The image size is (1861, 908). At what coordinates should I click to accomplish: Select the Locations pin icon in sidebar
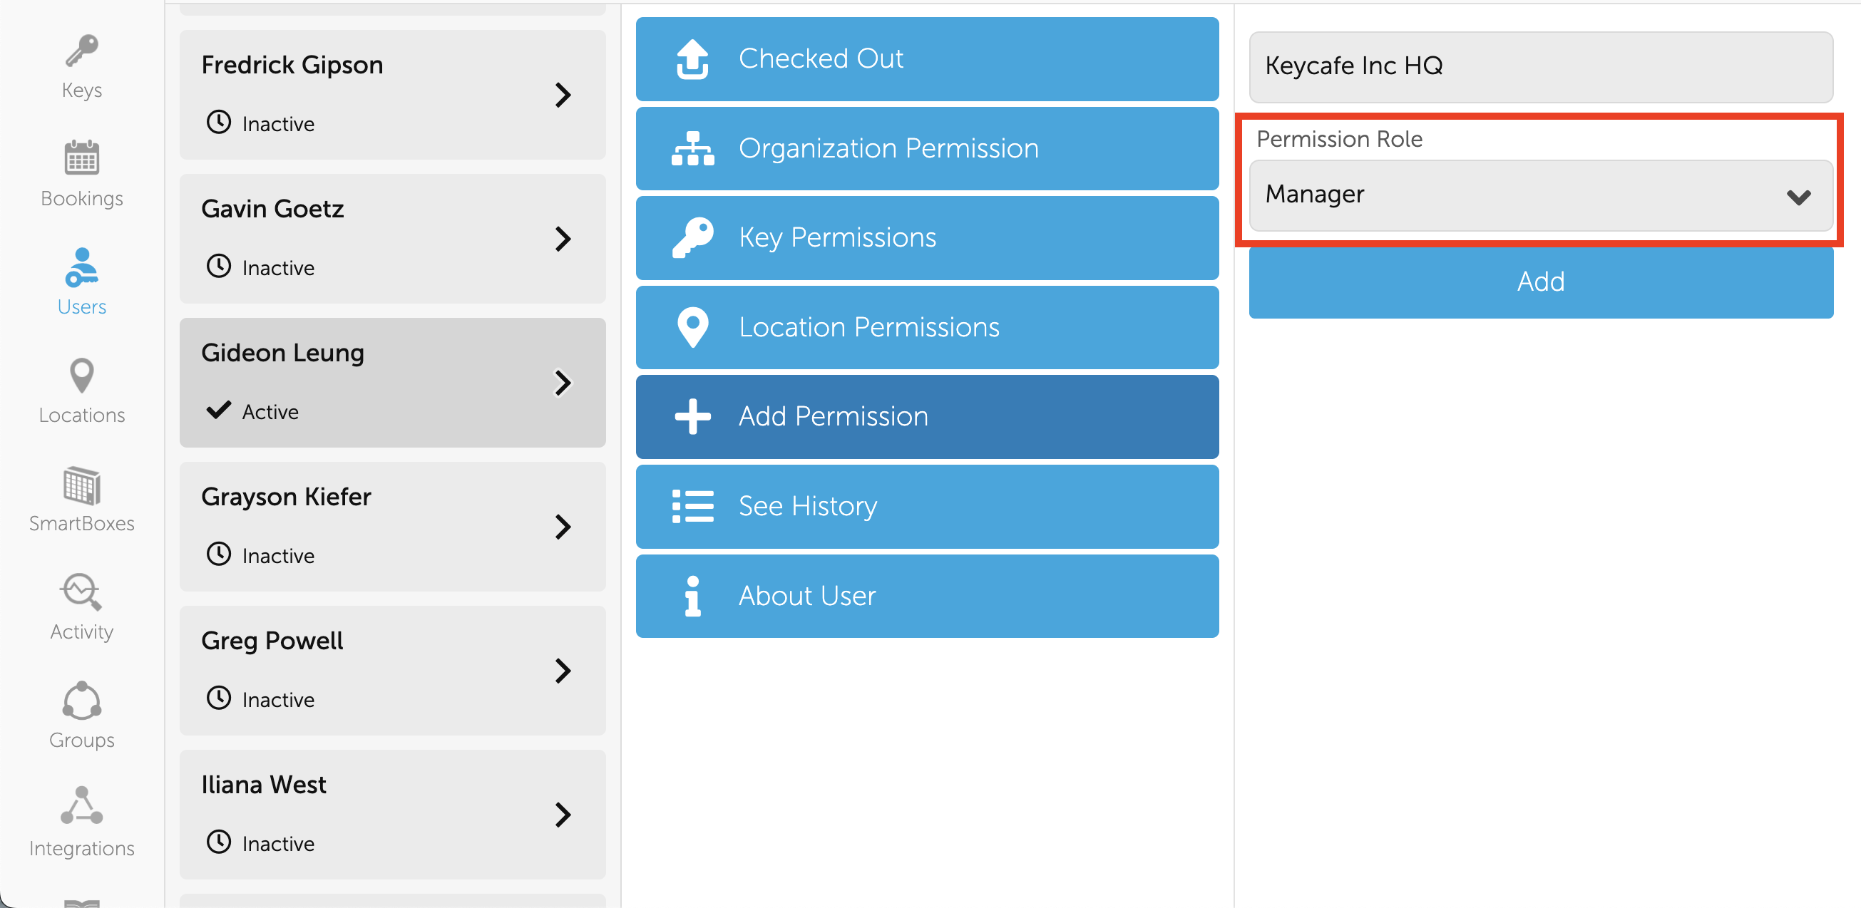pyautogui.click(x=81, y=376)
